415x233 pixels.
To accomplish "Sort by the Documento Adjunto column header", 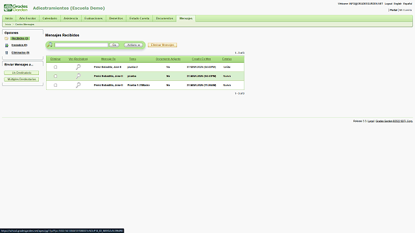I will pos(168,59).
